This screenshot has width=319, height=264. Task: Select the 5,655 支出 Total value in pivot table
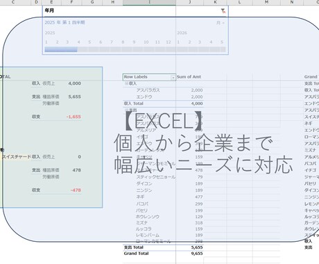[197, 247]
